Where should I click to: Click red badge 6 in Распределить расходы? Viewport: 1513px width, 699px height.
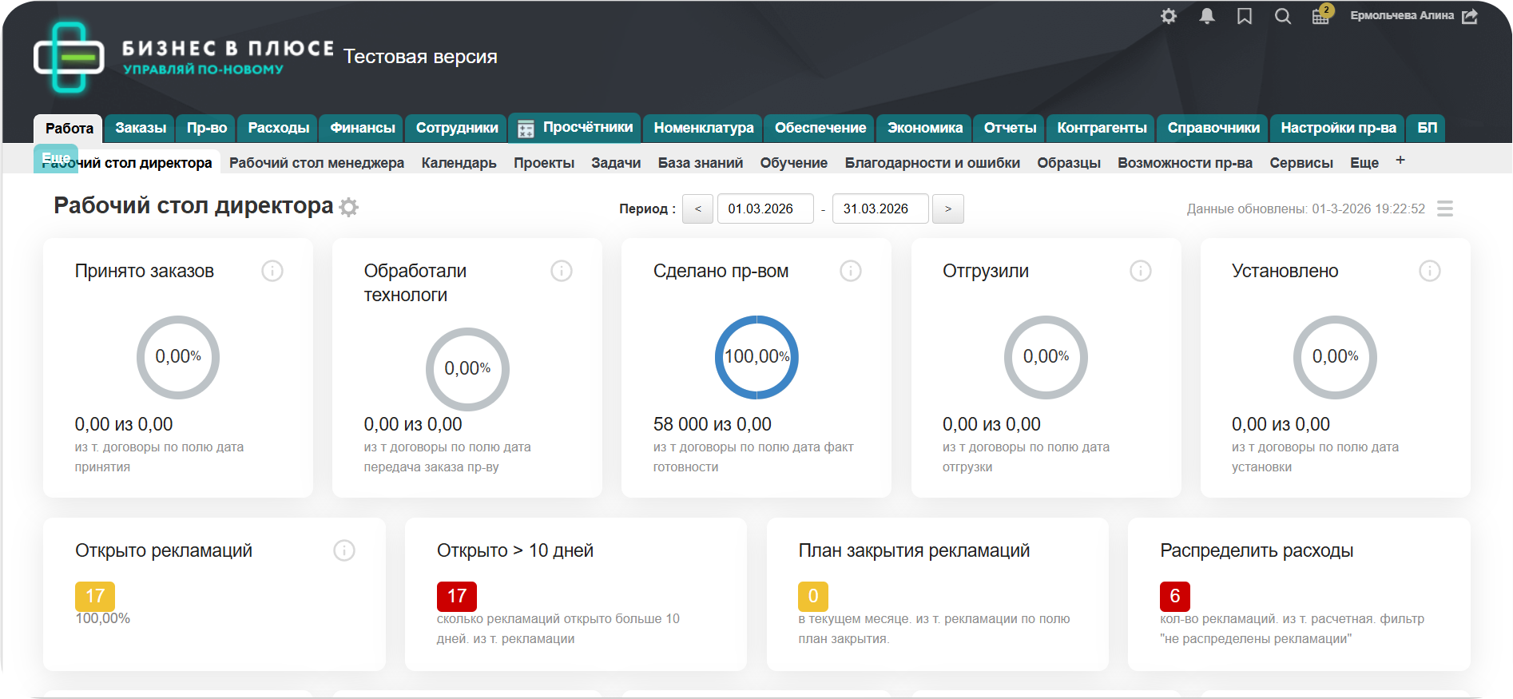click(x=1174, y=596)
